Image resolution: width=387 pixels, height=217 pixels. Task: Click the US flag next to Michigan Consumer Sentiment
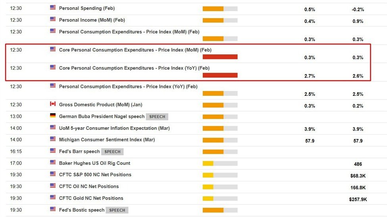(53, 139)
